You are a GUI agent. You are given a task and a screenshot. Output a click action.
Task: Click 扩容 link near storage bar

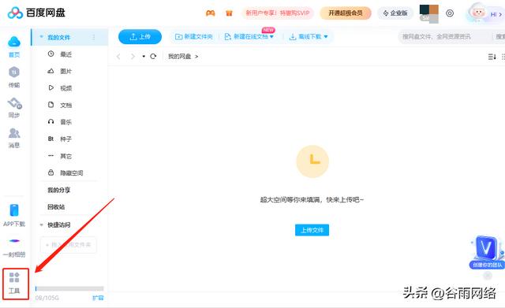pos(98,298)
